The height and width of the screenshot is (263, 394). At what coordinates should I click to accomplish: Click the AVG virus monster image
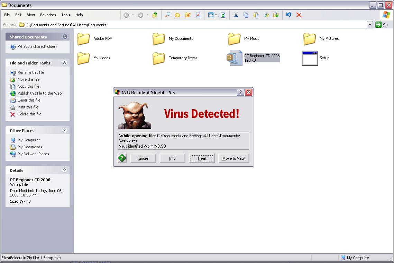(x=135, y=115)
